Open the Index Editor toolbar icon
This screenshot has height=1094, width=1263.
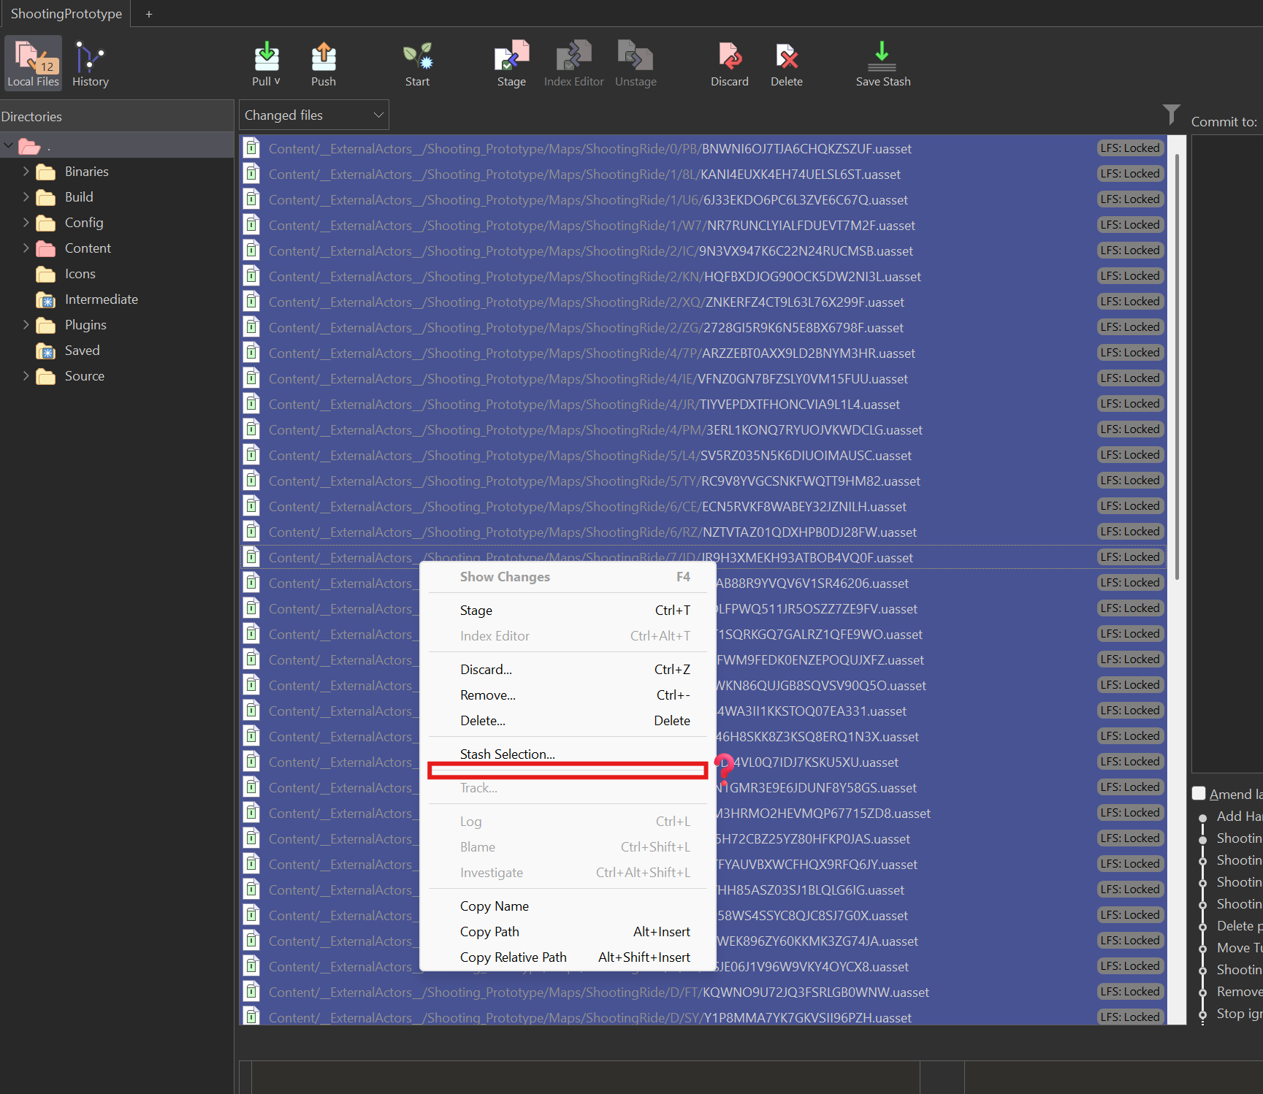[574, 57]
